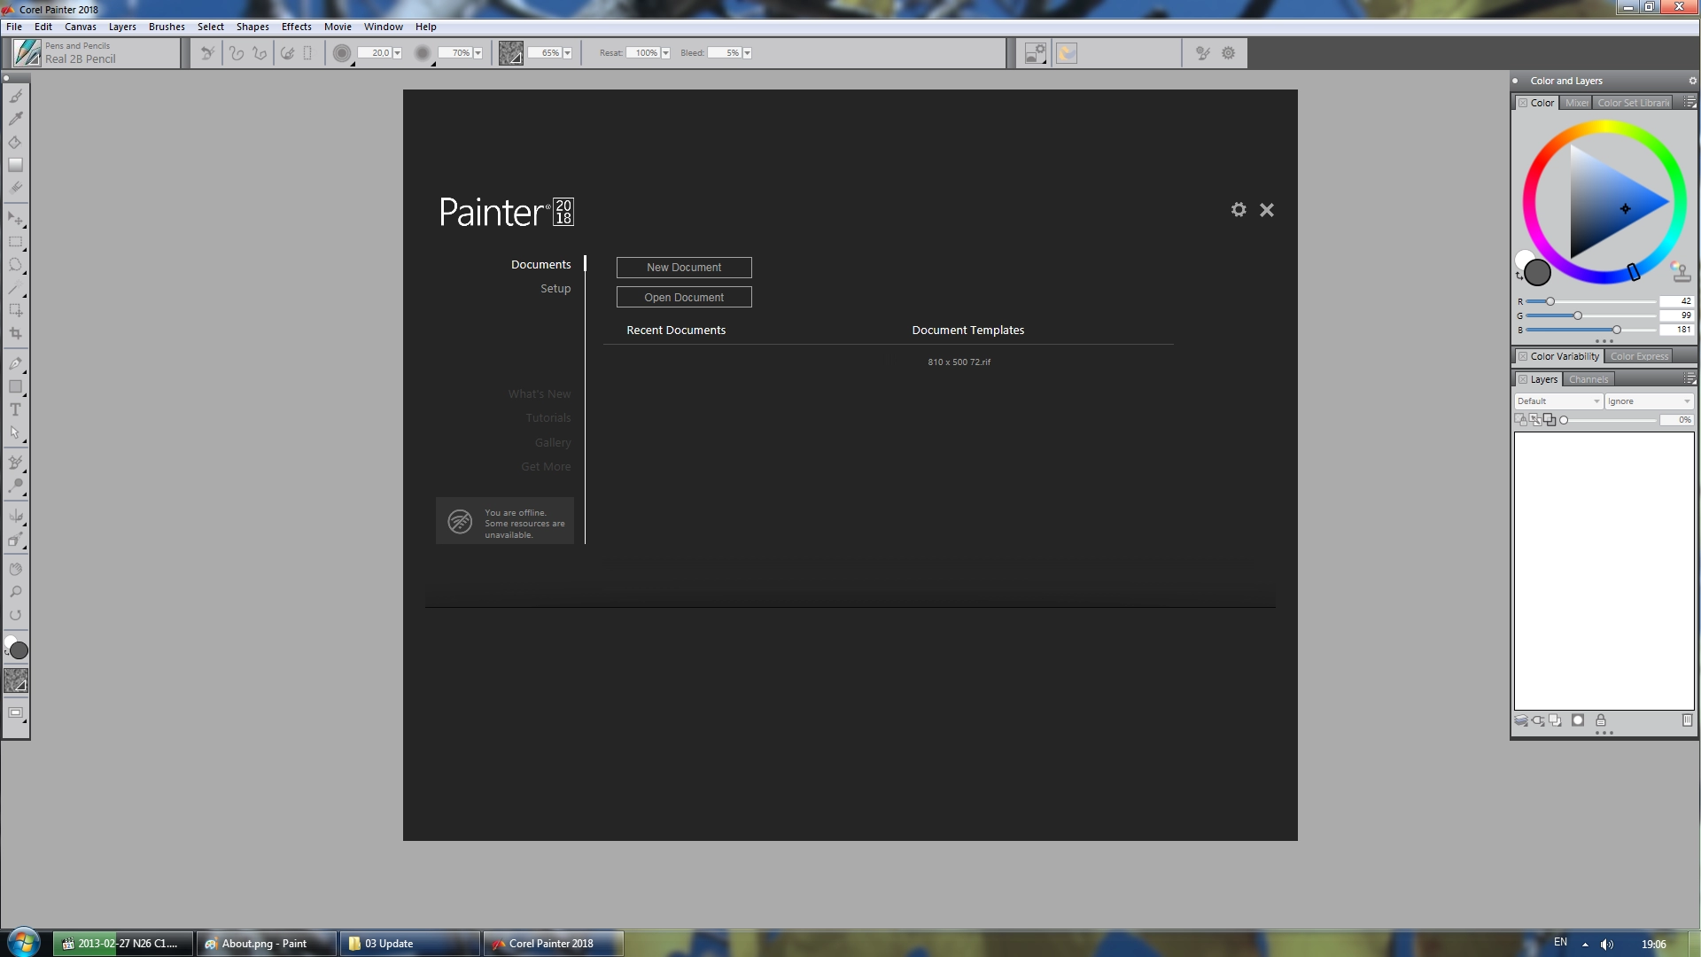Select the Crop tool
Image resolution: width=1701 pixels, height=957 pixels.
(x=15, y=334)
